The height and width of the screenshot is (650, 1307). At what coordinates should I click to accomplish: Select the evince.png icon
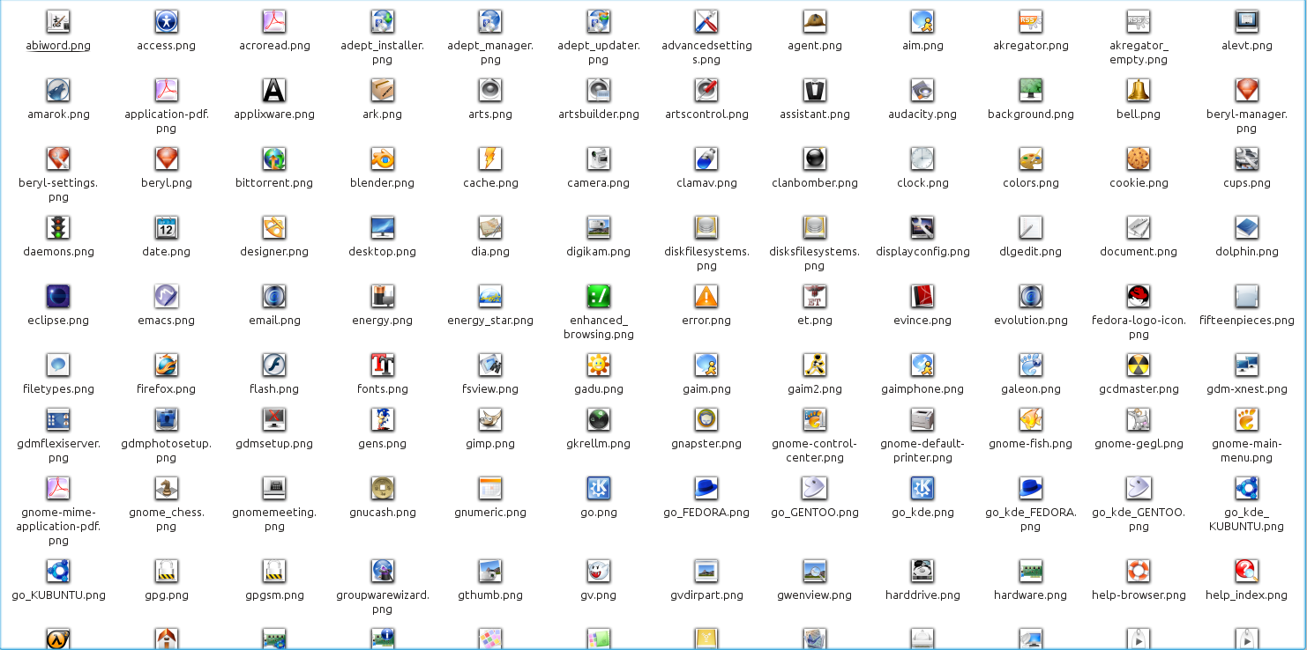tap(922, 296)
